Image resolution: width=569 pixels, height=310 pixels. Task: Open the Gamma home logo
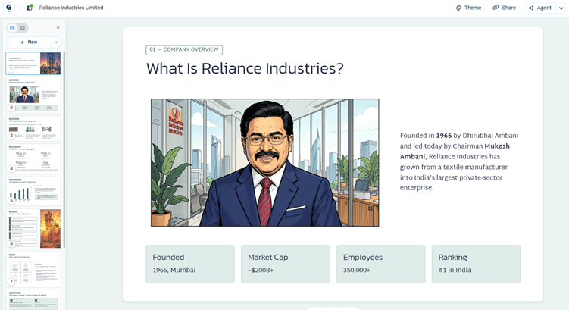tap(8, 8)
